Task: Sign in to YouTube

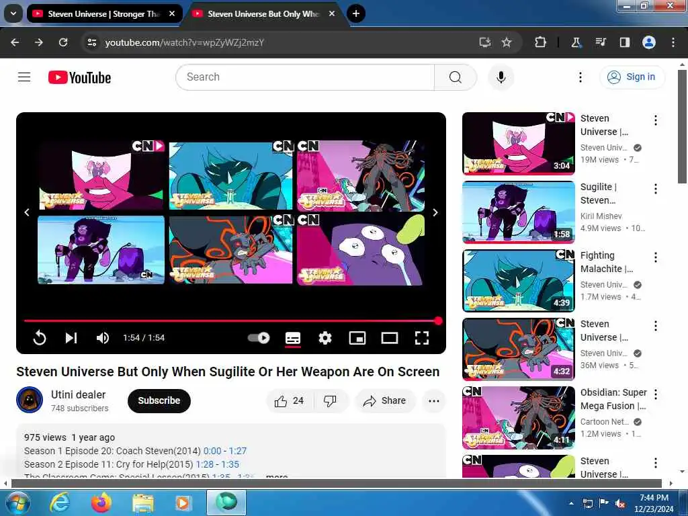Action: pos(632,77)
